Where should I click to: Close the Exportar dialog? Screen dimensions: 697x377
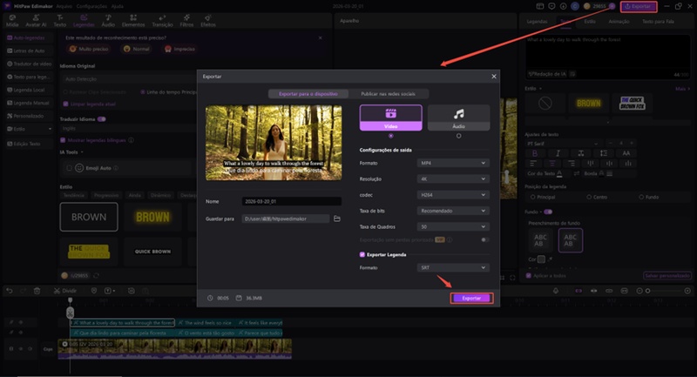pos(494,77)
